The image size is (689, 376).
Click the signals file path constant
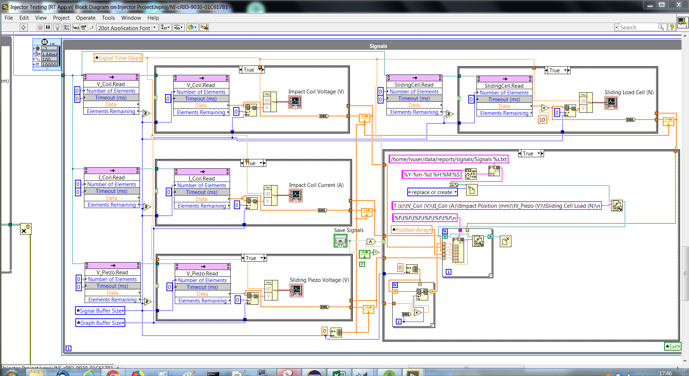[449, 159]
